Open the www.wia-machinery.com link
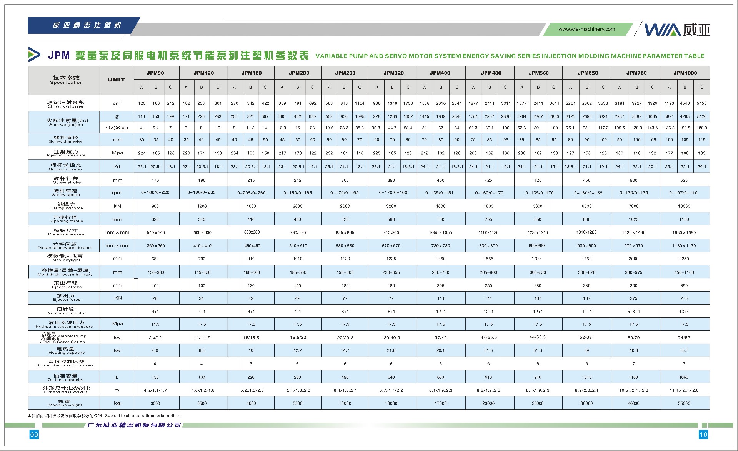Viewport: 738px width, 451px height. (x=586, y=29)
